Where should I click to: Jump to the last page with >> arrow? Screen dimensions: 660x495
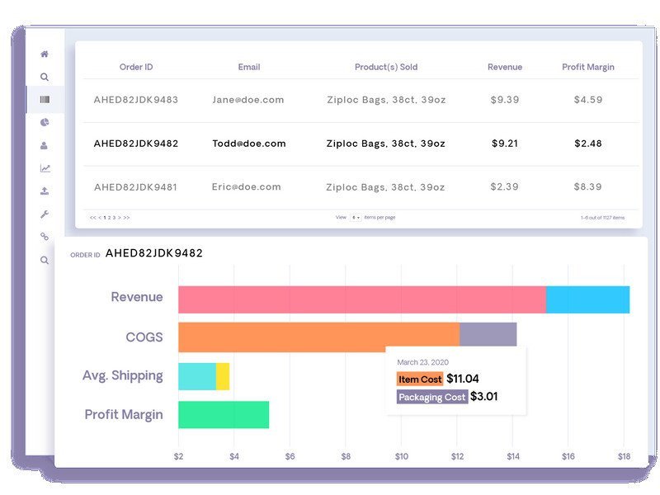pos(126,218)
